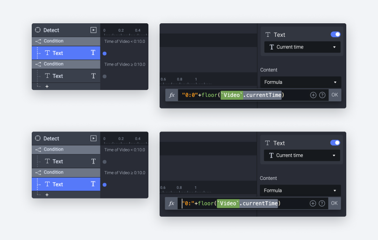This screenshot has height=240, width=378.
Task: Click the plus icon in top formula bar
Action: [x=313, y=95]
